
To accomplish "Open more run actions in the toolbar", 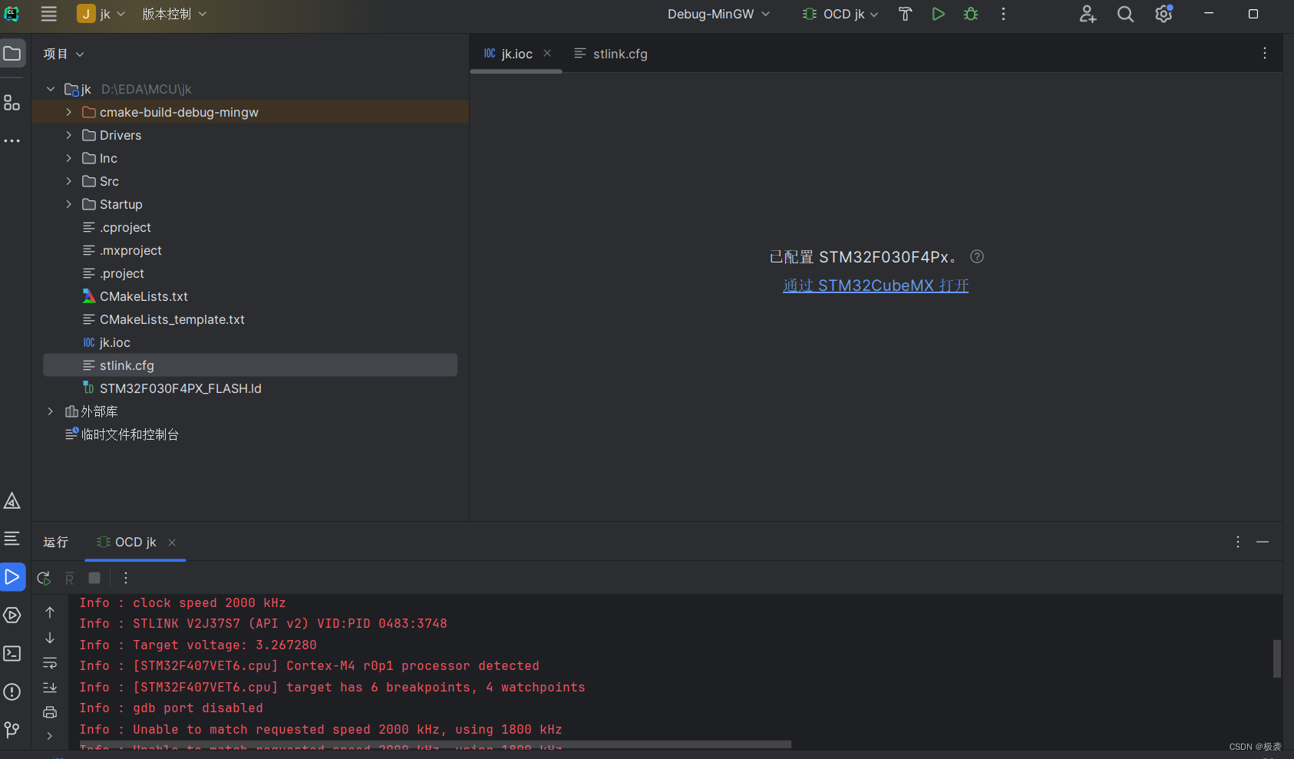I will [1003, 14].
